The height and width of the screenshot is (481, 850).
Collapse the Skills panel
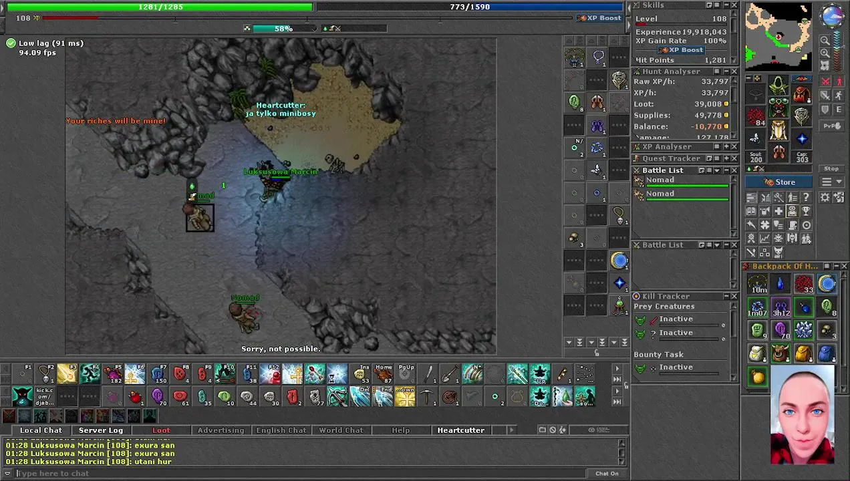(725, 5)
